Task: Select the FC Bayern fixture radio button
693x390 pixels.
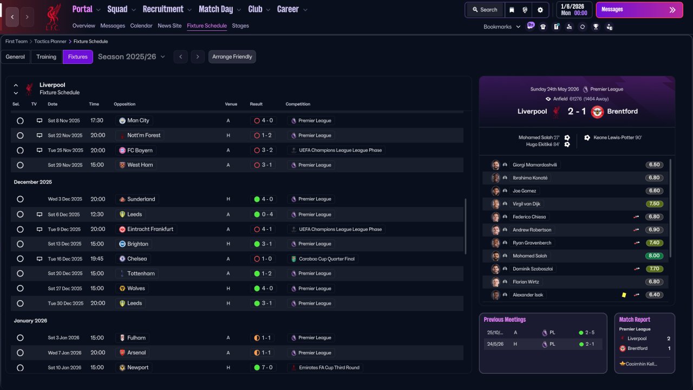Action: tap(20, 151)
